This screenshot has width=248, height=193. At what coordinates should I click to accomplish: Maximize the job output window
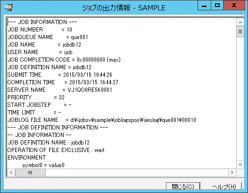coord(217,5)
